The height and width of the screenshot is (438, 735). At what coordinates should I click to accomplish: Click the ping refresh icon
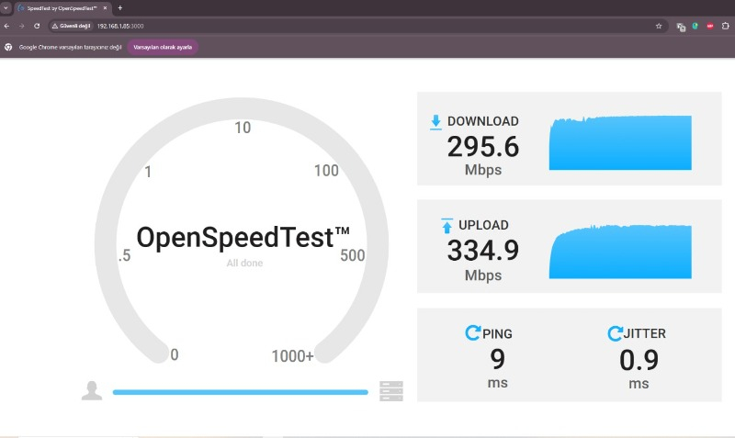click(473, 332)
